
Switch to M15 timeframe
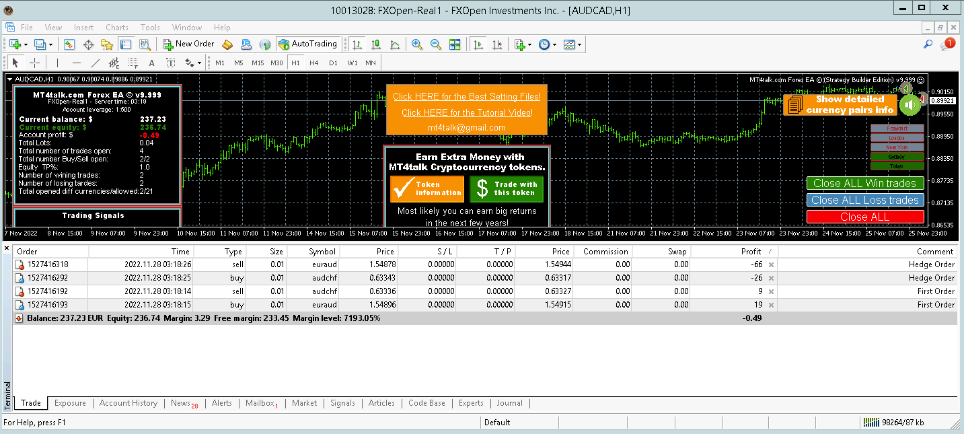[258, 63]
